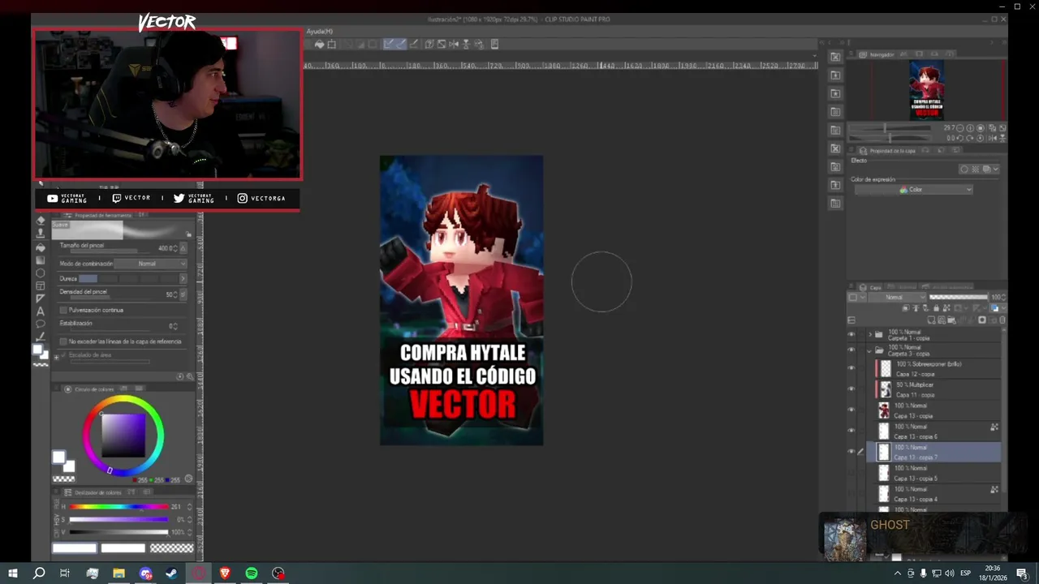Create a new layer folder
This screenshot has height=584, width=1039.
tap(951, 320)
